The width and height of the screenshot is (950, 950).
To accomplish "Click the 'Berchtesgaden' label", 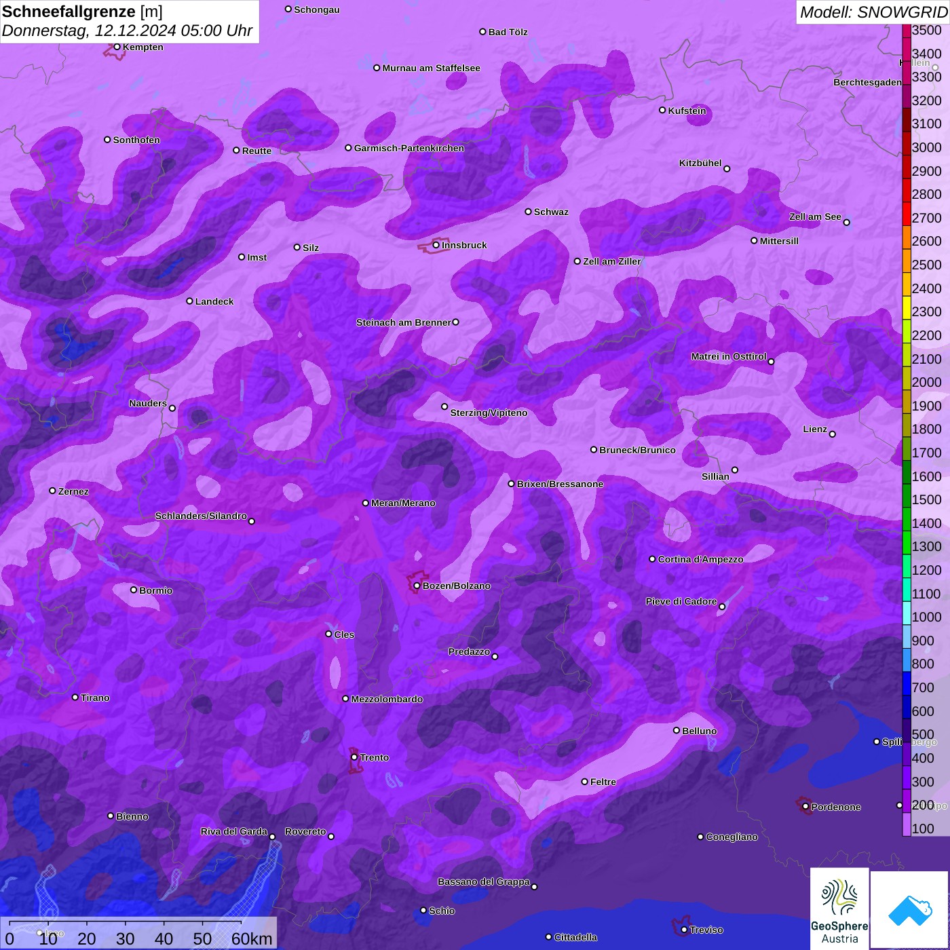I will click(867, 82).
